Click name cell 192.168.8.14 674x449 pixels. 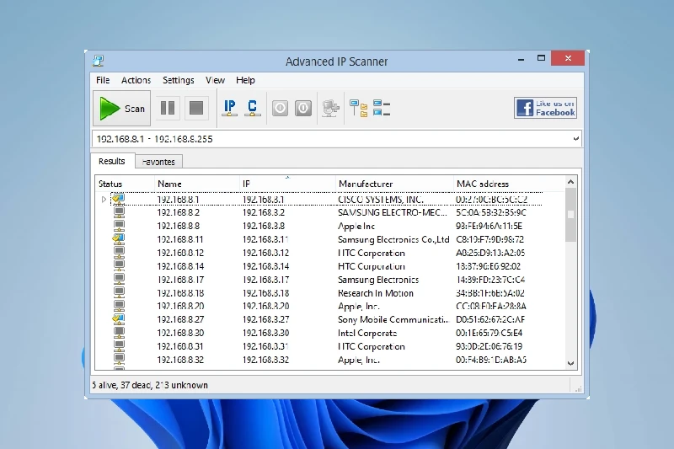(180, 266)
